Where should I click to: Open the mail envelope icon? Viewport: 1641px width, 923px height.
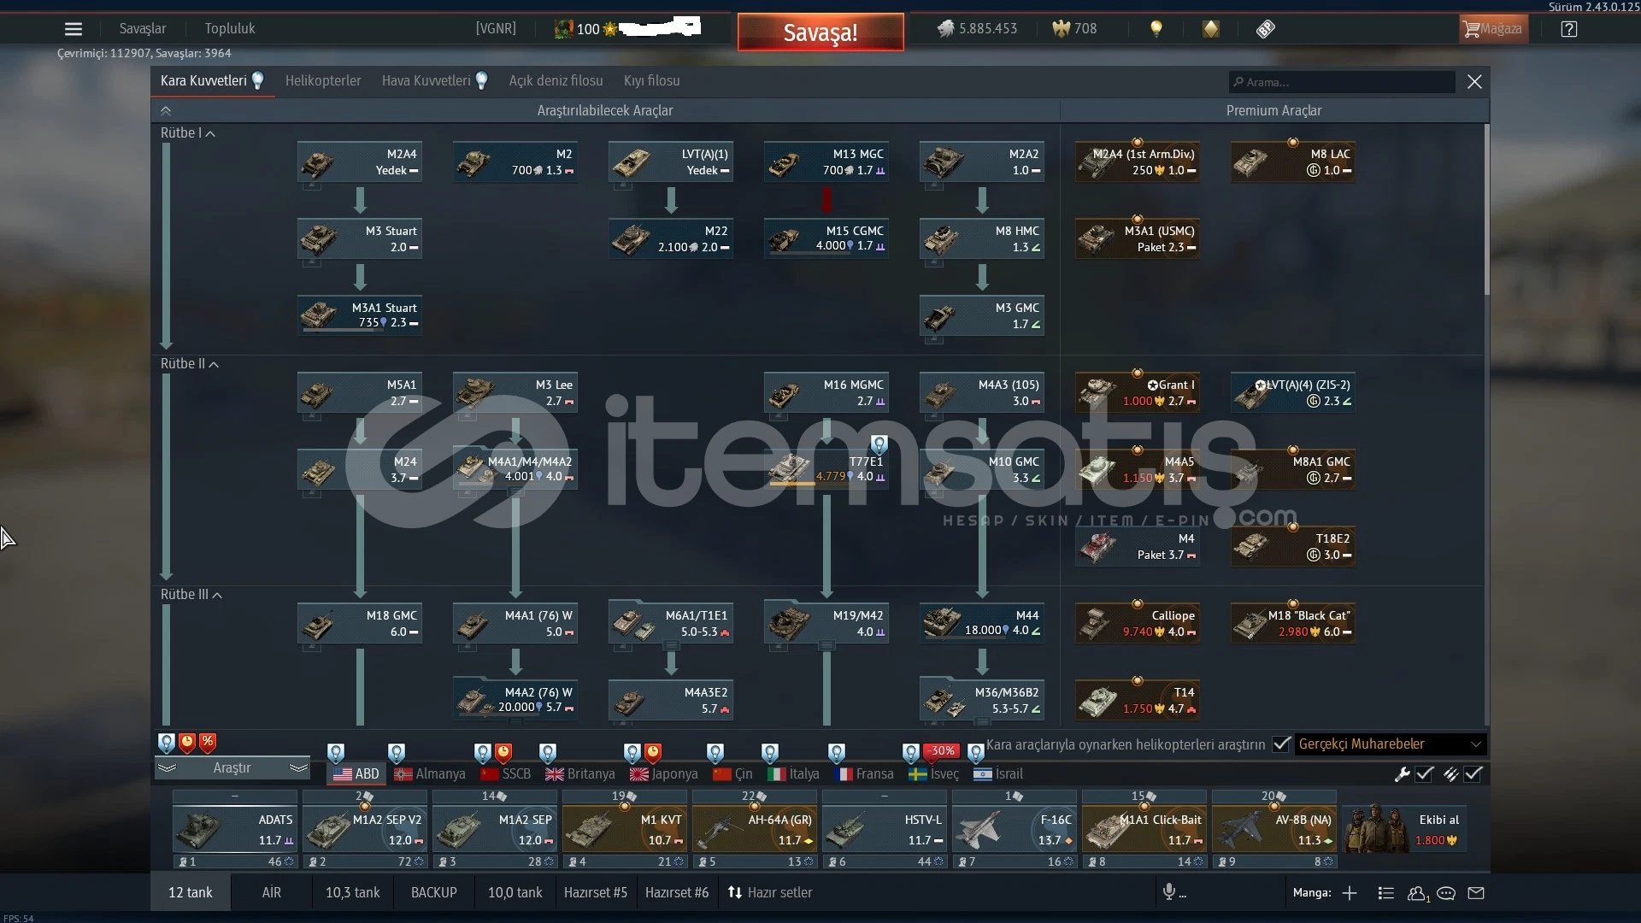click(x=1476, y=893)
